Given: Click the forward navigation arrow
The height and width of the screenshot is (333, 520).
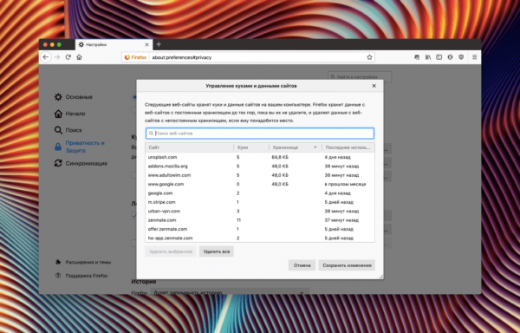Looking at the screenshot, I should coord(57,57).
